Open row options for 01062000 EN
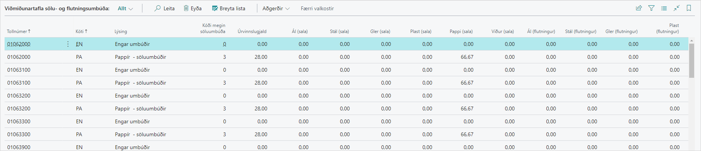The height and width of the screenshot is (151, 701). pyautogui.click(x=68, y=44)
